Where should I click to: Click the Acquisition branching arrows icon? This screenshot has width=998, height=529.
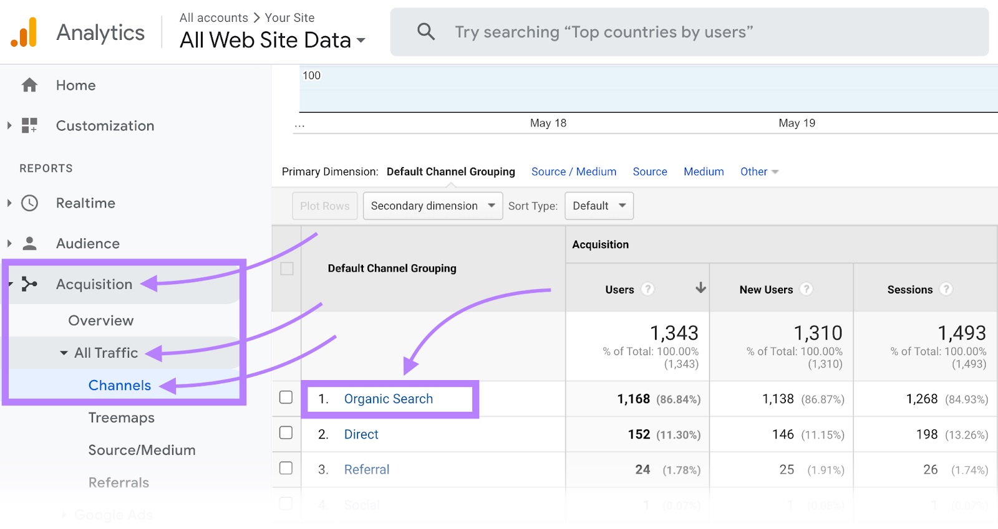tap(29, 284)
